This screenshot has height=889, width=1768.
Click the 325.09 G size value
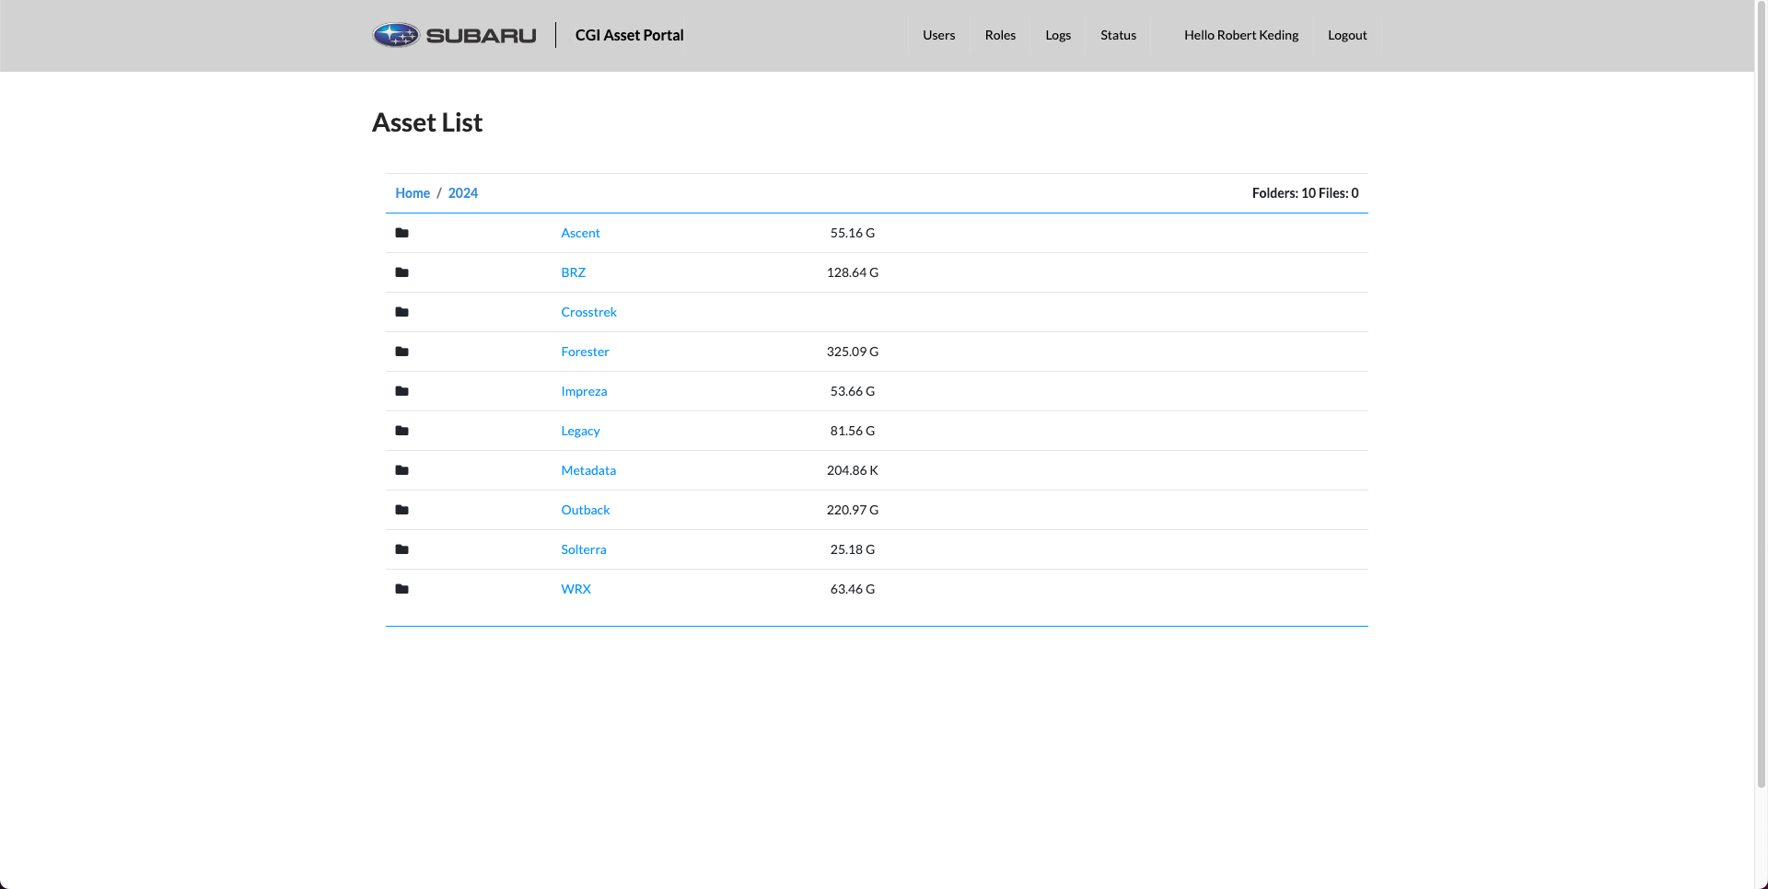(853, 352)
